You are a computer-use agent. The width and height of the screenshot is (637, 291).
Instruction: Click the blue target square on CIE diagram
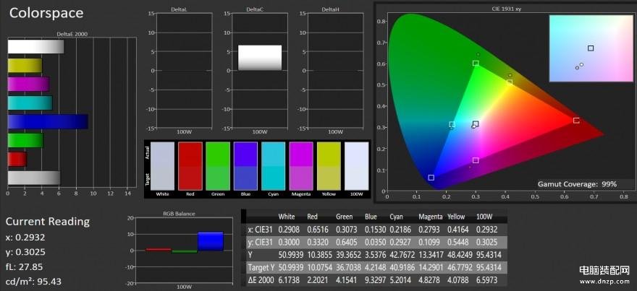click(431, 178)
